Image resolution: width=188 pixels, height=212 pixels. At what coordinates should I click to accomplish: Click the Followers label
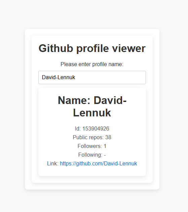tap(89, 146)
